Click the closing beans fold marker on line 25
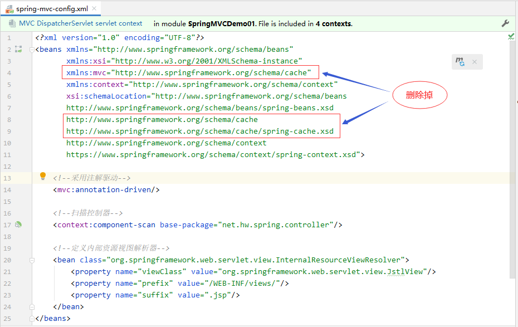 [x=31, y=319]
